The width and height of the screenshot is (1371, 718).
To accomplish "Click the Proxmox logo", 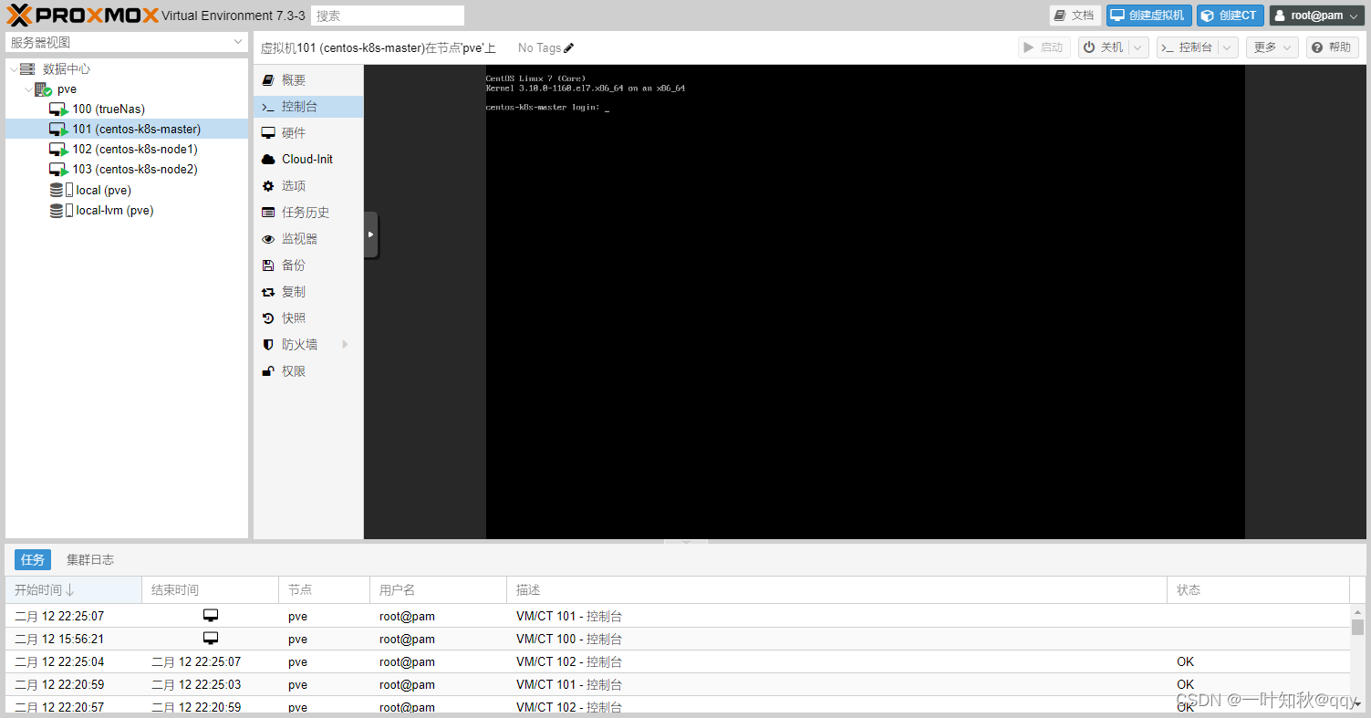I will [x=83, y=15].
